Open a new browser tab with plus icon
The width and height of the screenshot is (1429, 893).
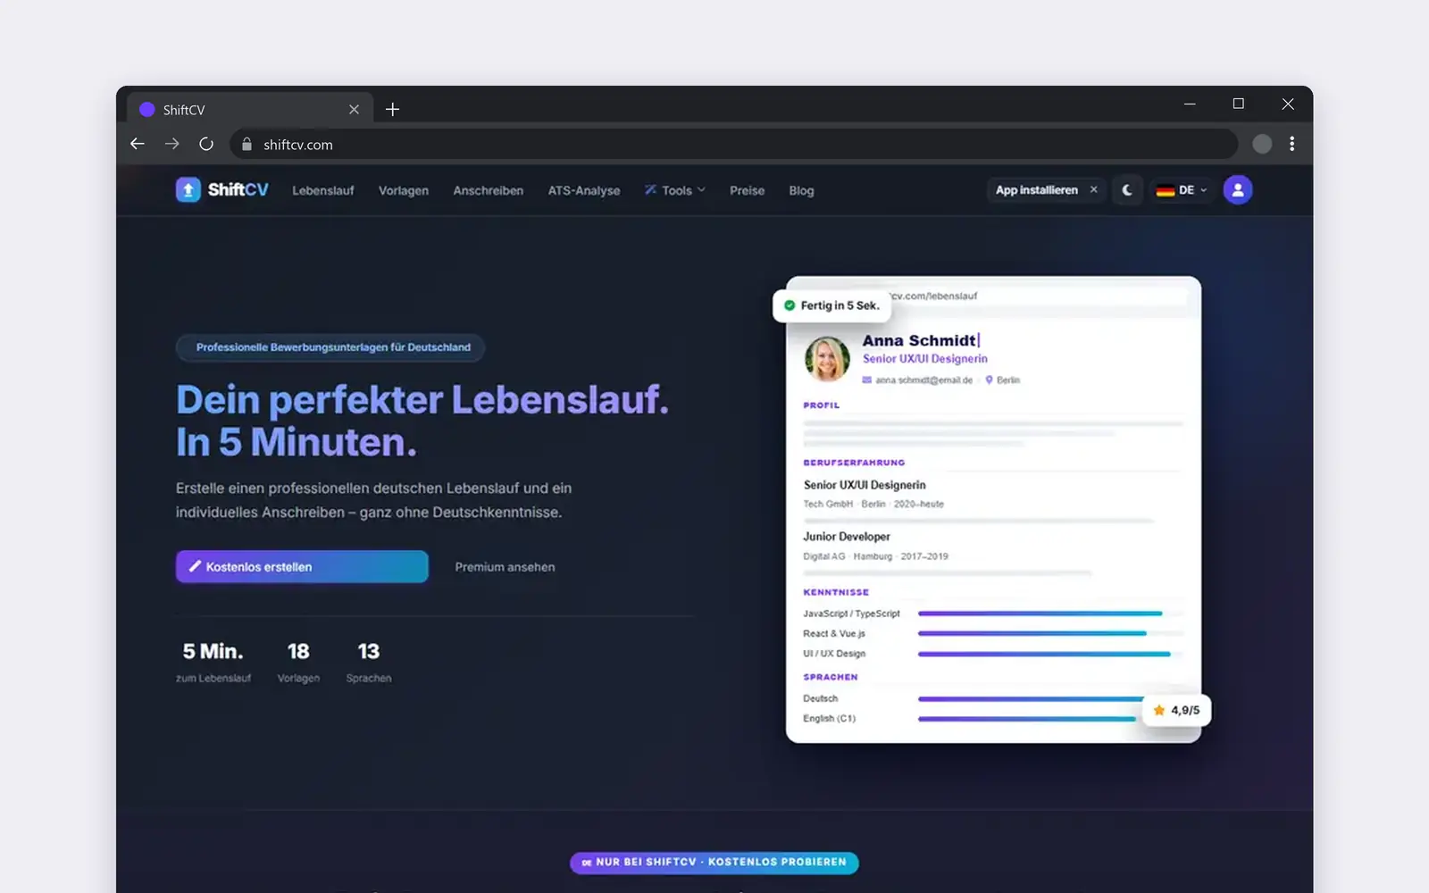[392, 109]
